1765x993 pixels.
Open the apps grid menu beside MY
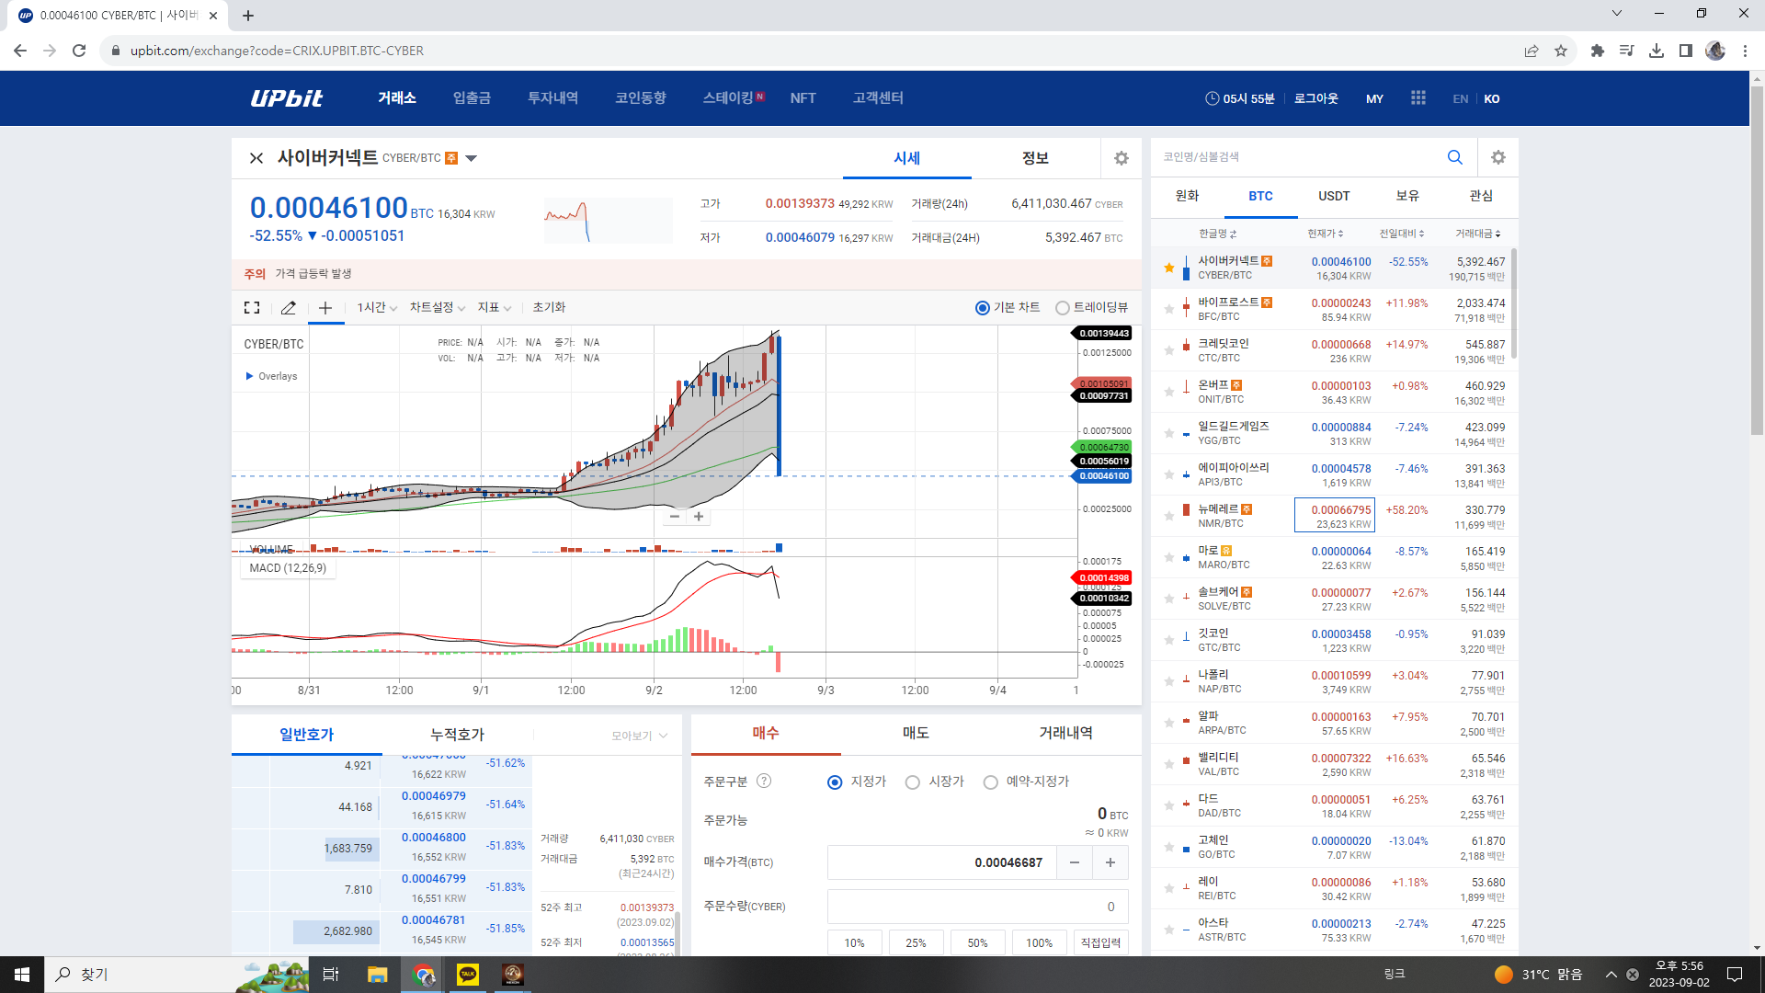pyautogui.click(x=1418, y=98)
